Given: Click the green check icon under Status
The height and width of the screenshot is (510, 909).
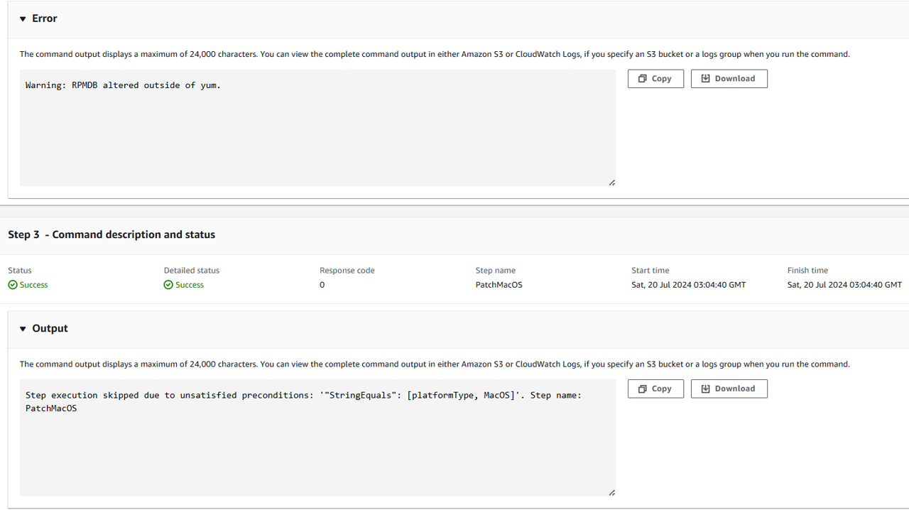Looking at the screenshot, I should [13, 285].
